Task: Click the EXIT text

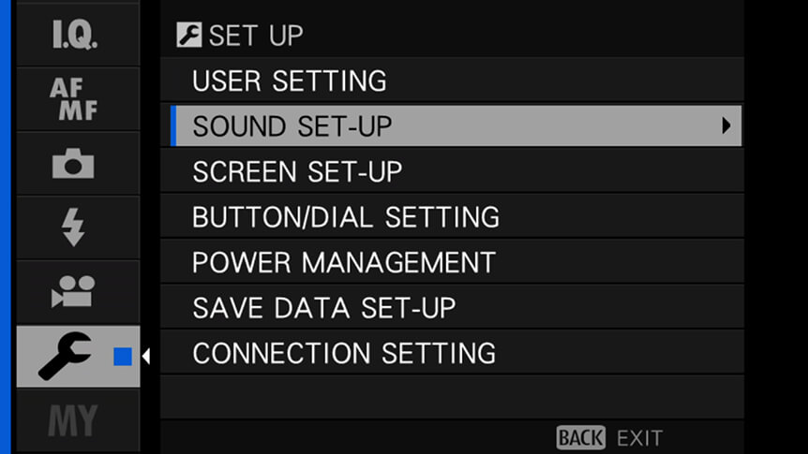Action: (x=639, y=439)
